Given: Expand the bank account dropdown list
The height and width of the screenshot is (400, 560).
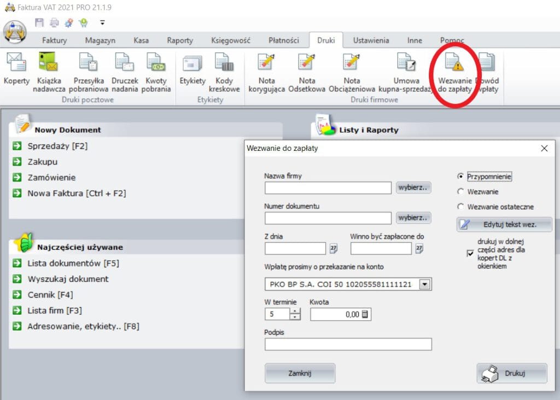Looking at the screenshot, I should coord(425,284).
